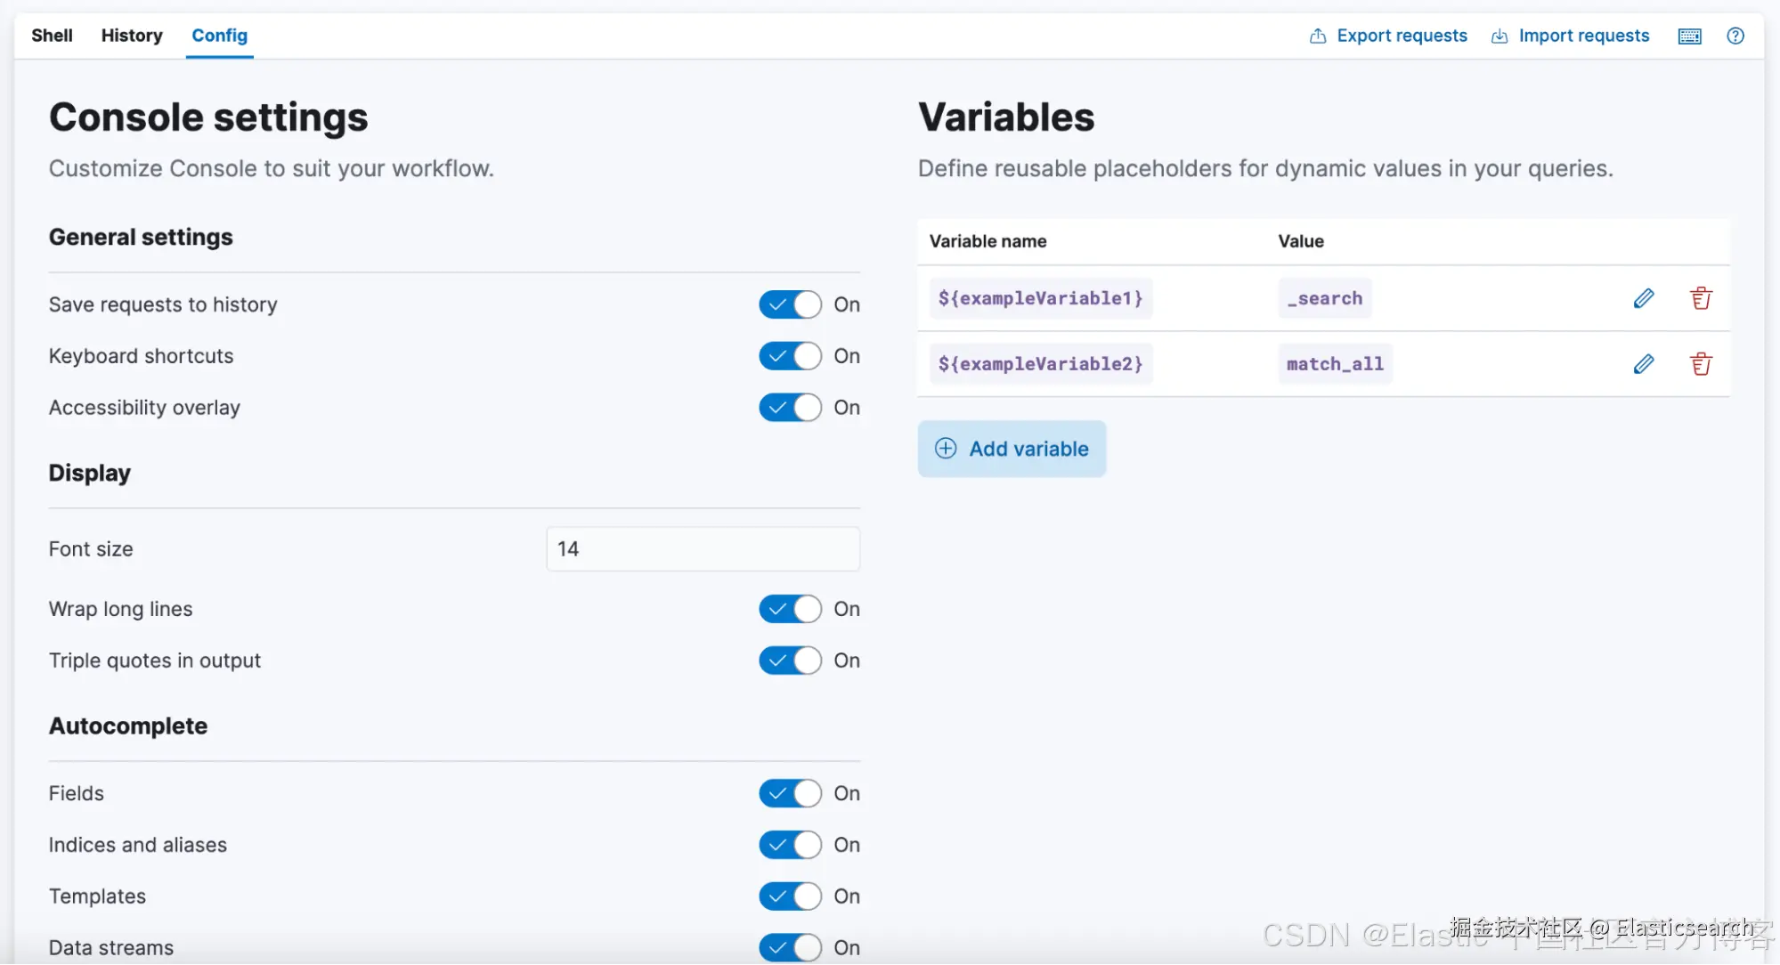Click the Font size input field
Image resolution: width=1780 pixels, height=965 pixels.
[x=703, y=549]
